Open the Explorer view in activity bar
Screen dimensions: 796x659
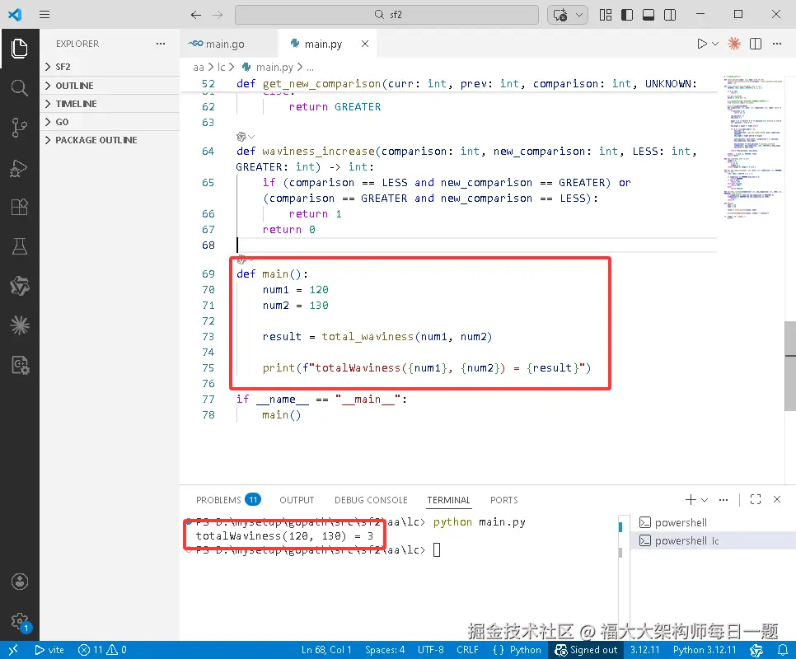[x=19, y=49]
